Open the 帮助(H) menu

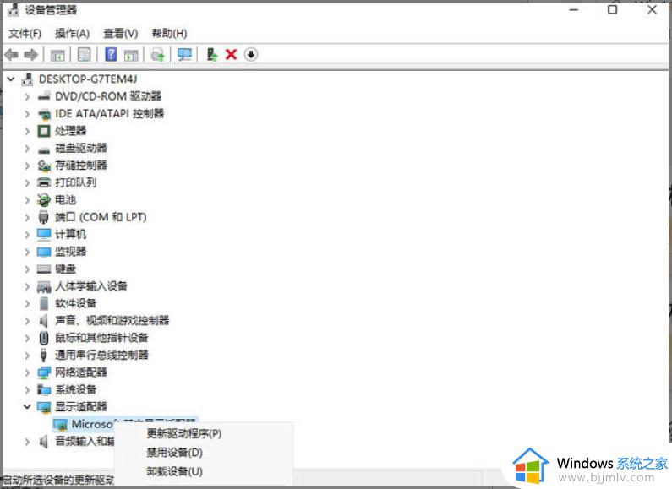(x=169, y=34)
